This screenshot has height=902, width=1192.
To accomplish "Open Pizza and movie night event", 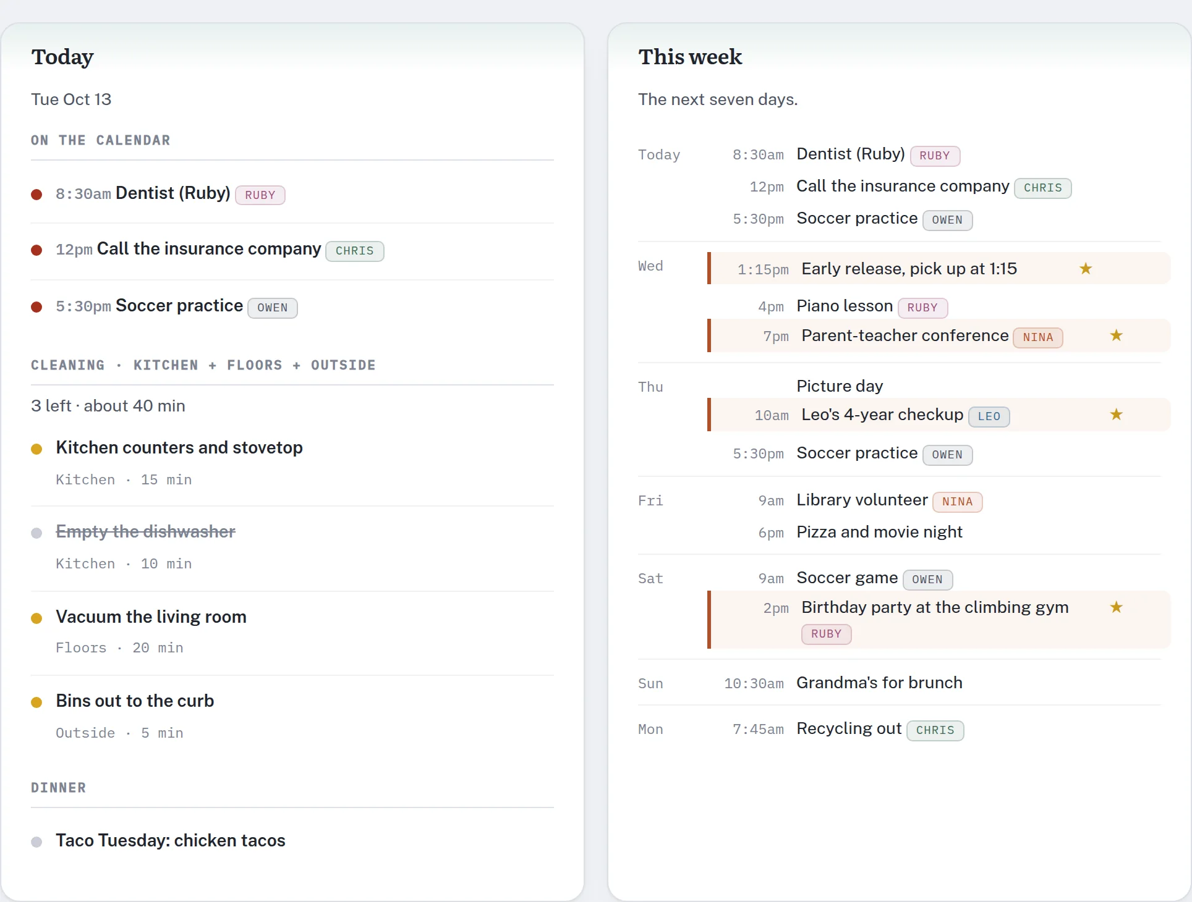I will click(879, 532).
